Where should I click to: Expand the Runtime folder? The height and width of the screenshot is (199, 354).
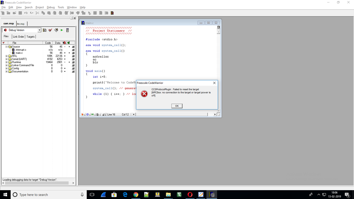(x=6, y=62)
